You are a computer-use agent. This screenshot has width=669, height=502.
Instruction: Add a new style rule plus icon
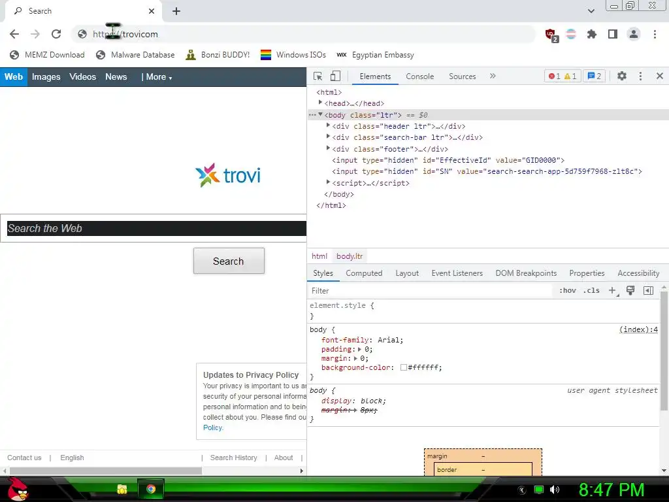click(x=613, y=291)
